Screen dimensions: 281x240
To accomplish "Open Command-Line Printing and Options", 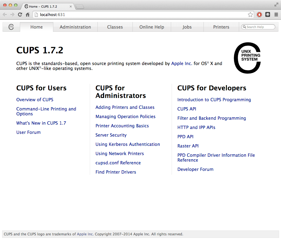I will point(46,111).
